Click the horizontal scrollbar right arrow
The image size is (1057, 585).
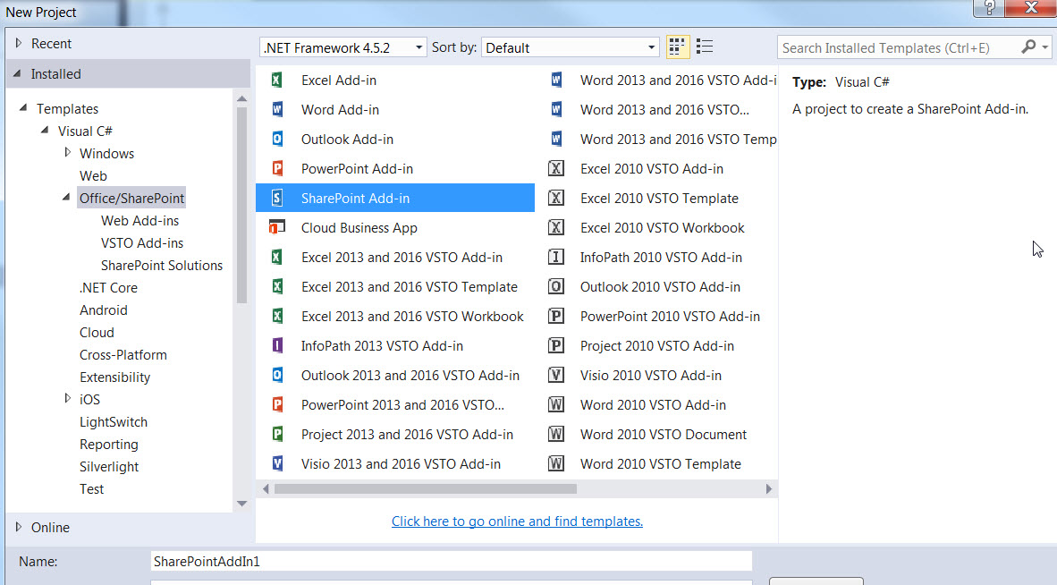click(x=768, y=488)
